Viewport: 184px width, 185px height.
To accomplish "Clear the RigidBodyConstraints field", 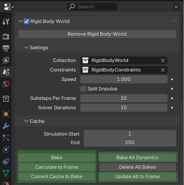I will (163, 70).
